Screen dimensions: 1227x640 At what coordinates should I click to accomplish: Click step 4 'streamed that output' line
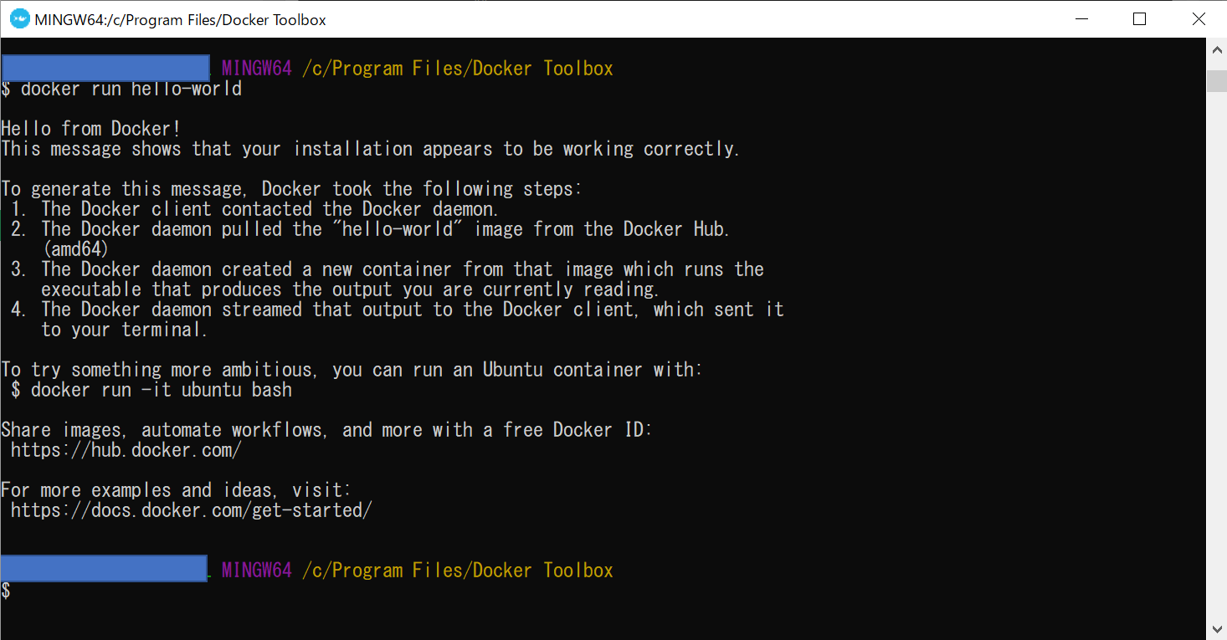pos(398,310)
